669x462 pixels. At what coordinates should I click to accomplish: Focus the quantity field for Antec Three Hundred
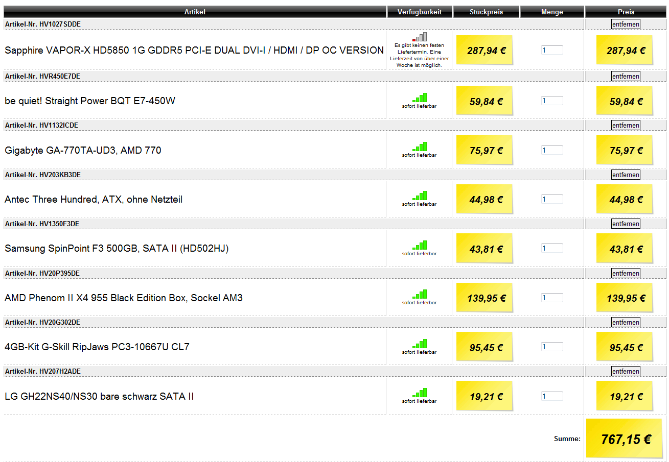coord(552,199)
